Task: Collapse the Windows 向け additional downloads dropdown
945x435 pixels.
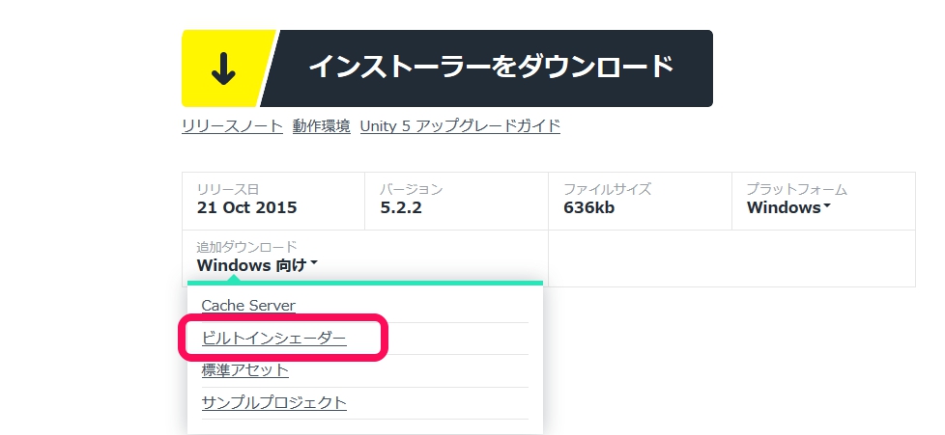Action: coord(257,264)
